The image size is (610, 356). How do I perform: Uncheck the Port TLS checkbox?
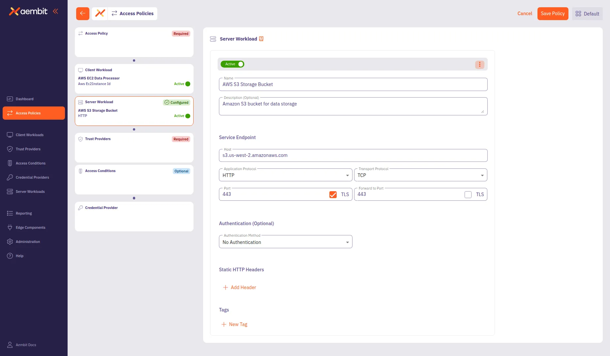click(333, 194)
